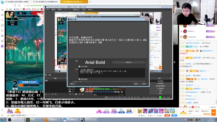Send chat message with orange send button
The height and width of the screenshot is (122, 217).
tap(213, 113)
